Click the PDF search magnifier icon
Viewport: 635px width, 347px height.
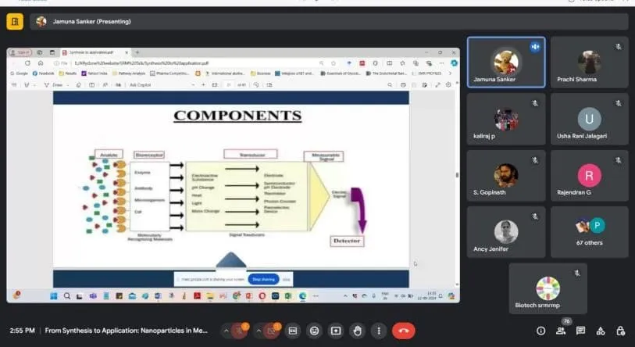point(390,85)
